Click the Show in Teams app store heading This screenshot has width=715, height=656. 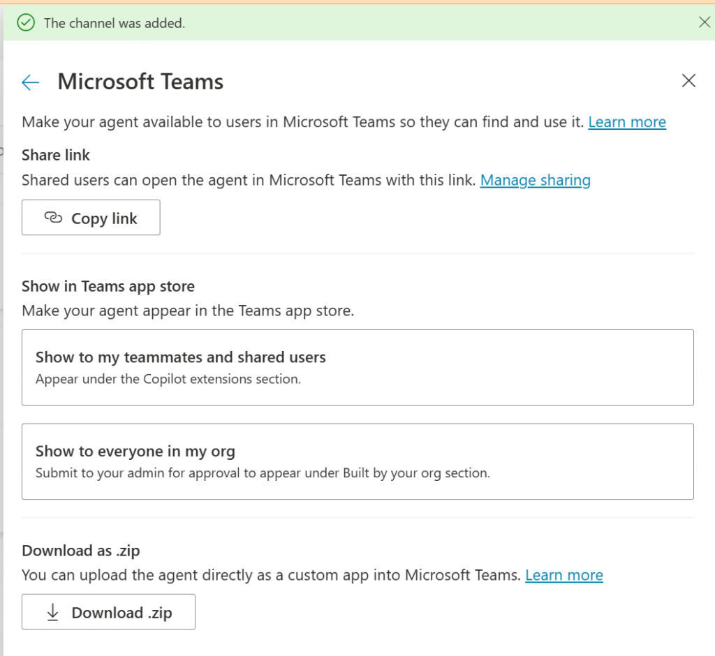(108, 286)
